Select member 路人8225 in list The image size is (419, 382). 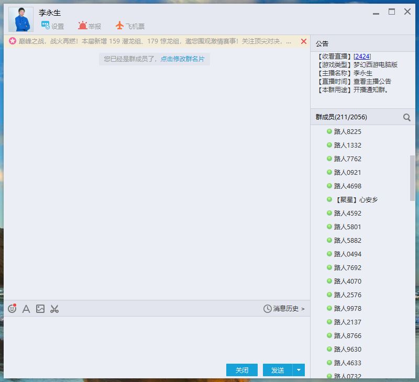(x=348, y=131)
